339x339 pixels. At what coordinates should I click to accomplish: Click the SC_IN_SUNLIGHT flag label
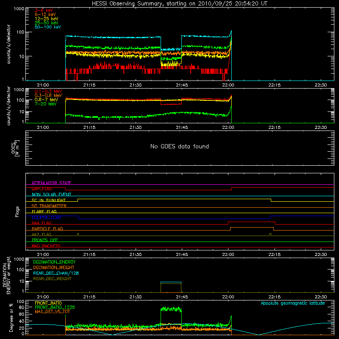pos(49,200)
